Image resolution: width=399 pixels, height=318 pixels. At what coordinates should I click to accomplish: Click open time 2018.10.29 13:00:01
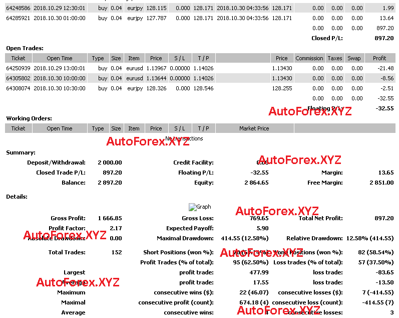[60, 68]
